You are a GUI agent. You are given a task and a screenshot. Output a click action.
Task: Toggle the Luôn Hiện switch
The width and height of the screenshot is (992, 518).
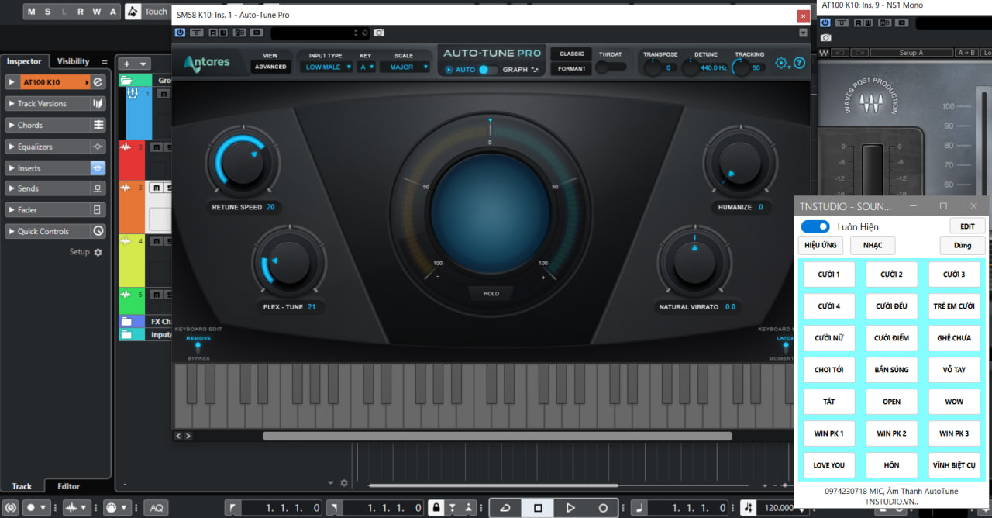coord(815,226)
